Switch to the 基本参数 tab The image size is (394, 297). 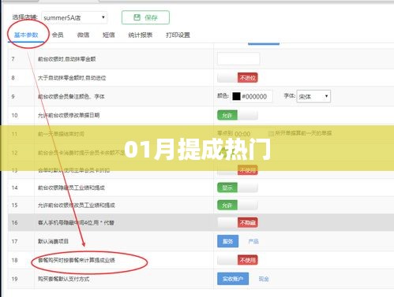26,35
